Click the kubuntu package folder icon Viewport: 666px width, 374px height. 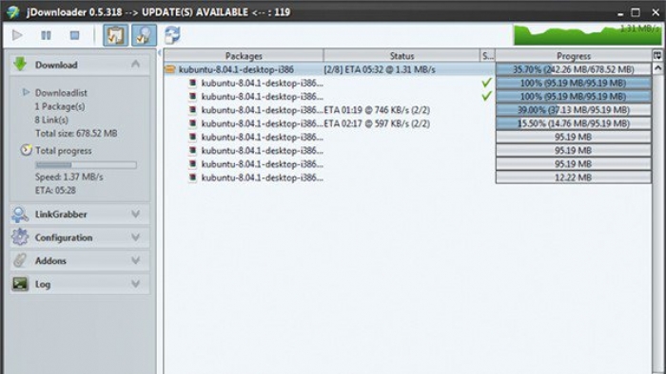170,69
